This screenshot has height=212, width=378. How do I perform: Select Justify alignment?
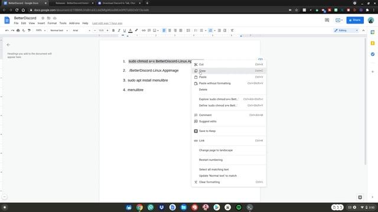pyautogui.click(x=181, y=31)
